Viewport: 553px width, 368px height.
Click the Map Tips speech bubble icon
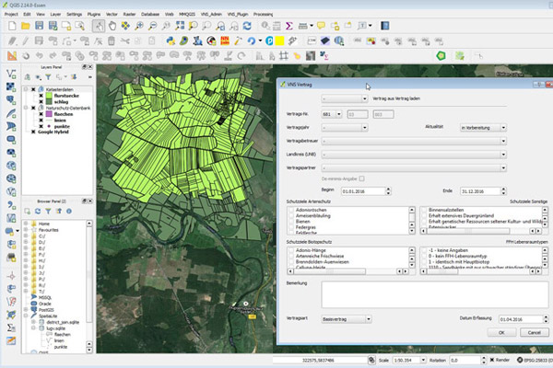point(321,26)
